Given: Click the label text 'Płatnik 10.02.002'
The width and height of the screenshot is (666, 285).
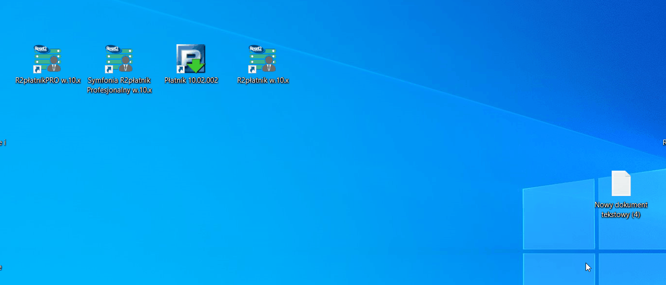Looking at the screenshot, I should coord(191,80).
